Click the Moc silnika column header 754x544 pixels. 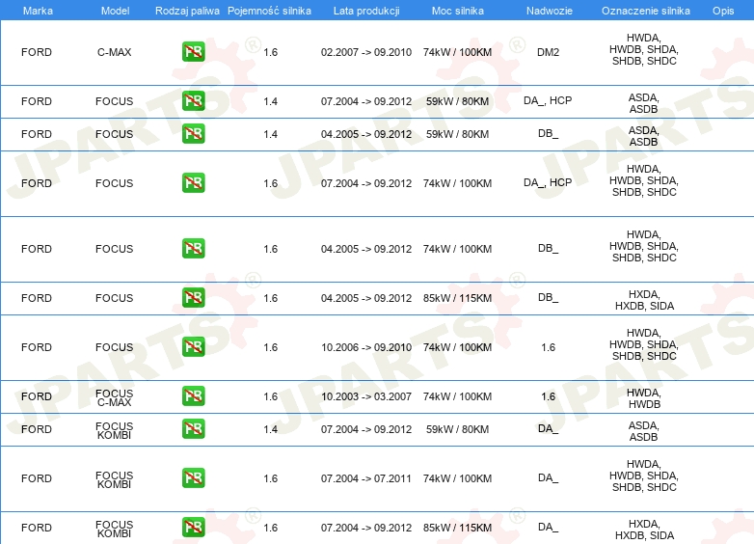[457, 10]
